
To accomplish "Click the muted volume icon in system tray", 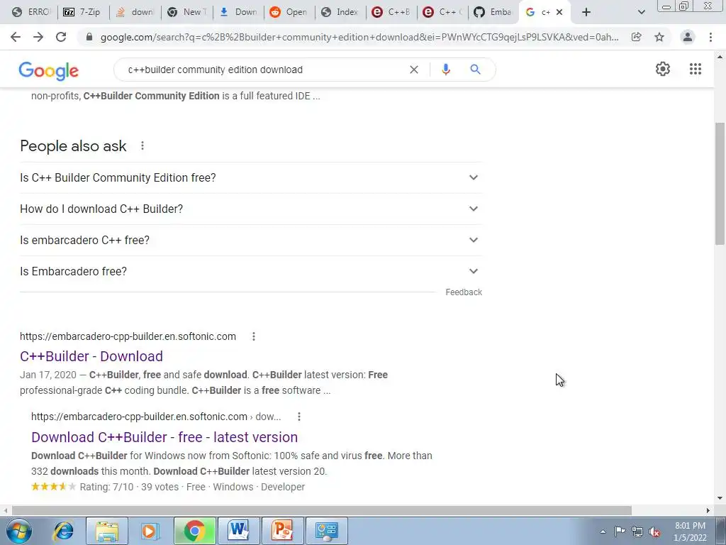I will point(654,532).
